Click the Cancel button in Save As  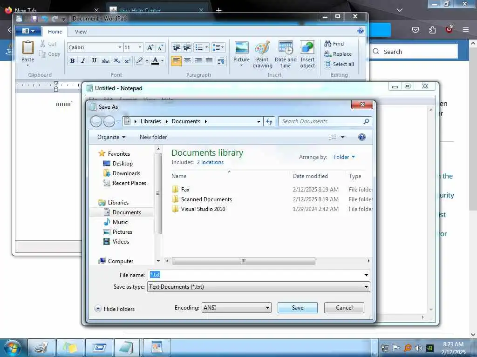[x=344, y=308]
